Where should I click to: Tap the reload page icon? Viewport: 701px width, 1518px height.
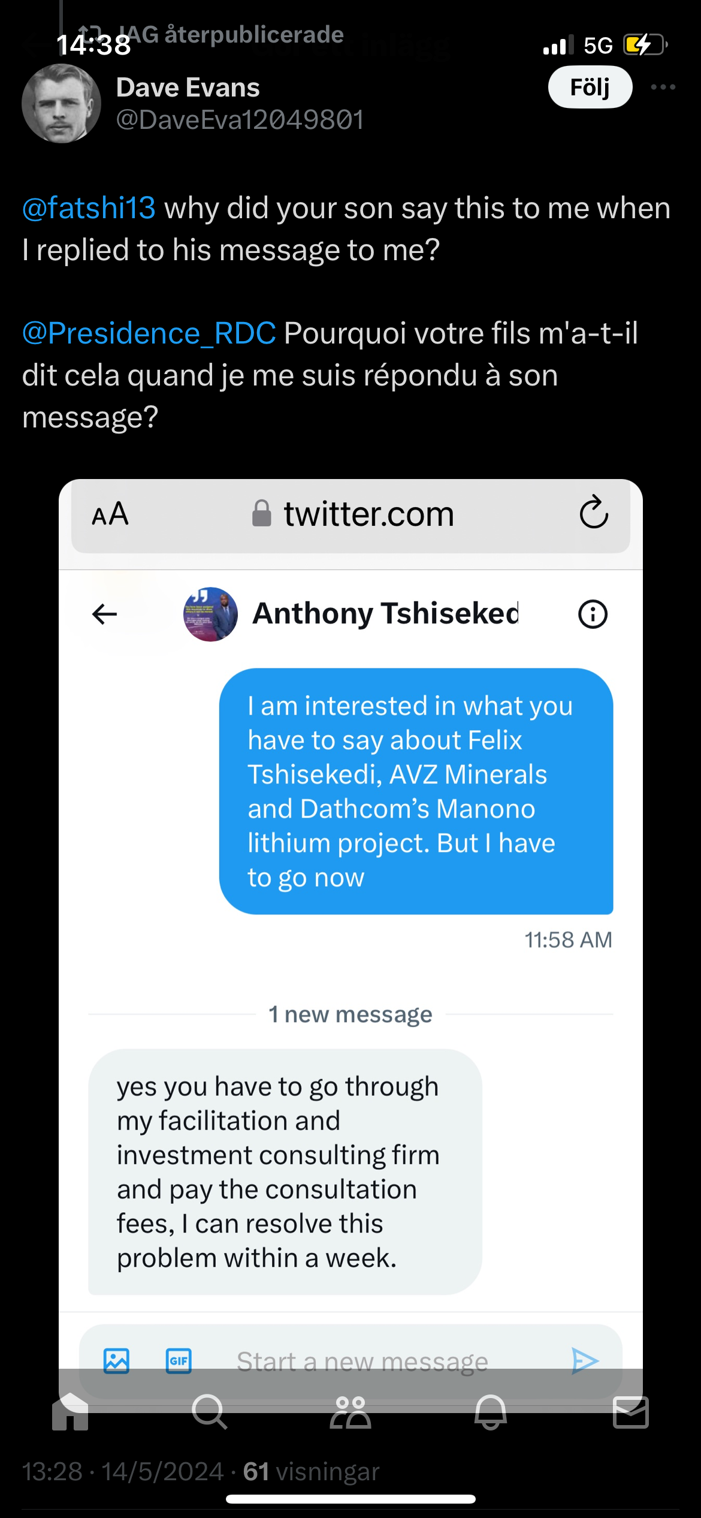593,513
